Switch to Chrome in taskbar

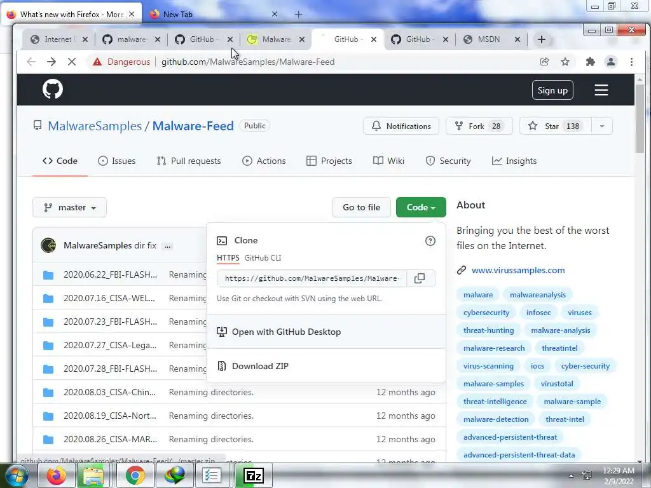pos(135,475)
